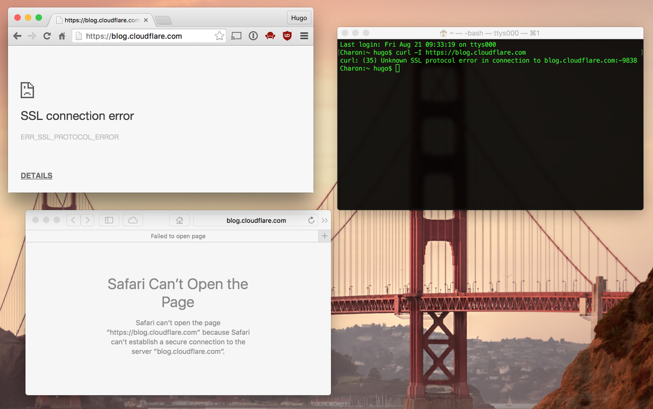The image size is (653, 409).
Task: Expand DETAILS on the SSL error page
Action: pyautogui.click(x=36, y=176)
